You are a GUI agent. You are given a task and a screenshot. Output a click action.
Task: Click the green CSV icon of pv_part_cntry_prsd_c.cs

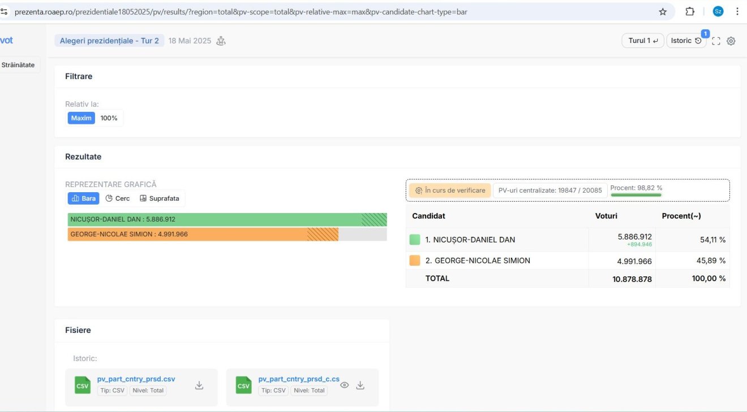coord(244,385)
